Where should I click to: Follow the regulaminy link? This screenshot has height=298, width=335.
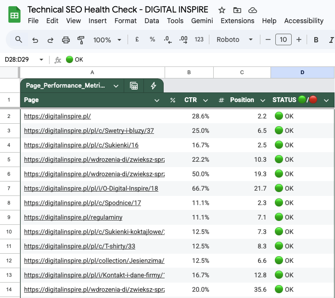pos(73,217)
